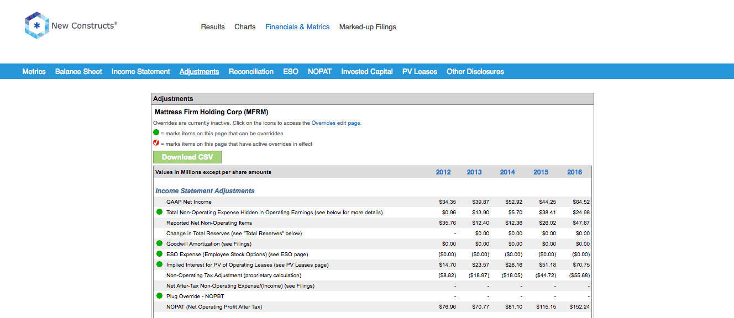Click GAAP Net Income value $64.52
734x318 pixels.
(580, 202)
